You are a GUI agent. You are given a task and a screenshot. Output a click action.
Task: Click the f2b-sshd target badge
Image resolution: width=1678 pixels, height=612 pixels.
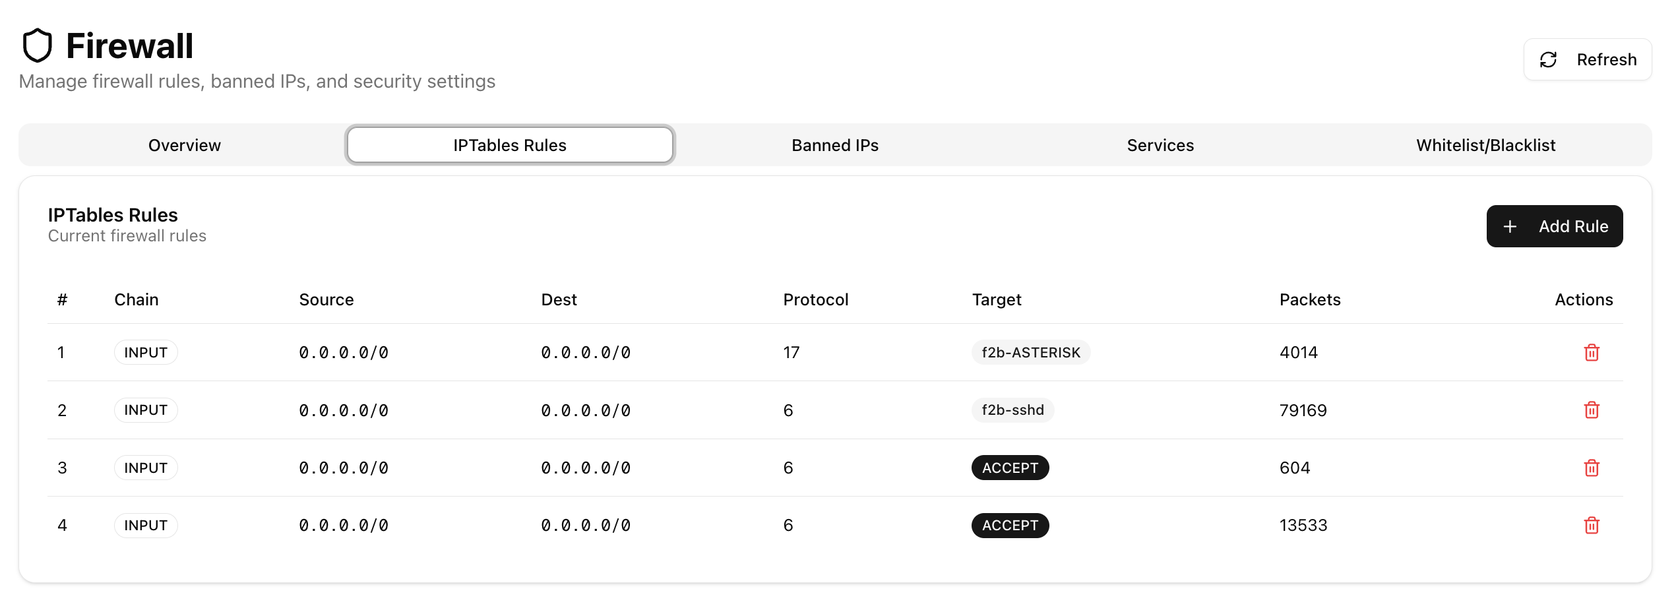click(x=1012, y=410)
